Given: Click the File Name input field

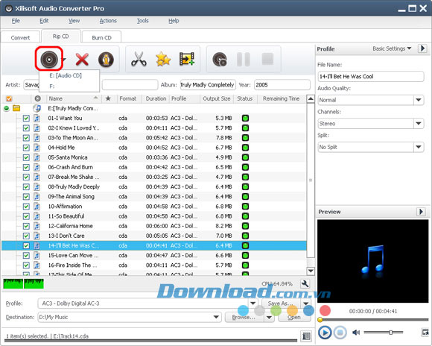Looking at the screenshot, I should pos(371,76).
